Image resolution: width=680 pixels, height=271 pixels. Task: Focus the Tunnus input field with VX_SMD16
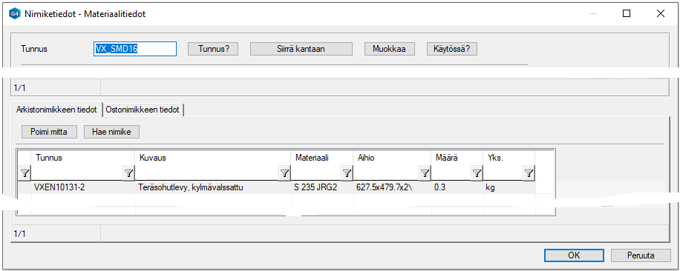135,49
